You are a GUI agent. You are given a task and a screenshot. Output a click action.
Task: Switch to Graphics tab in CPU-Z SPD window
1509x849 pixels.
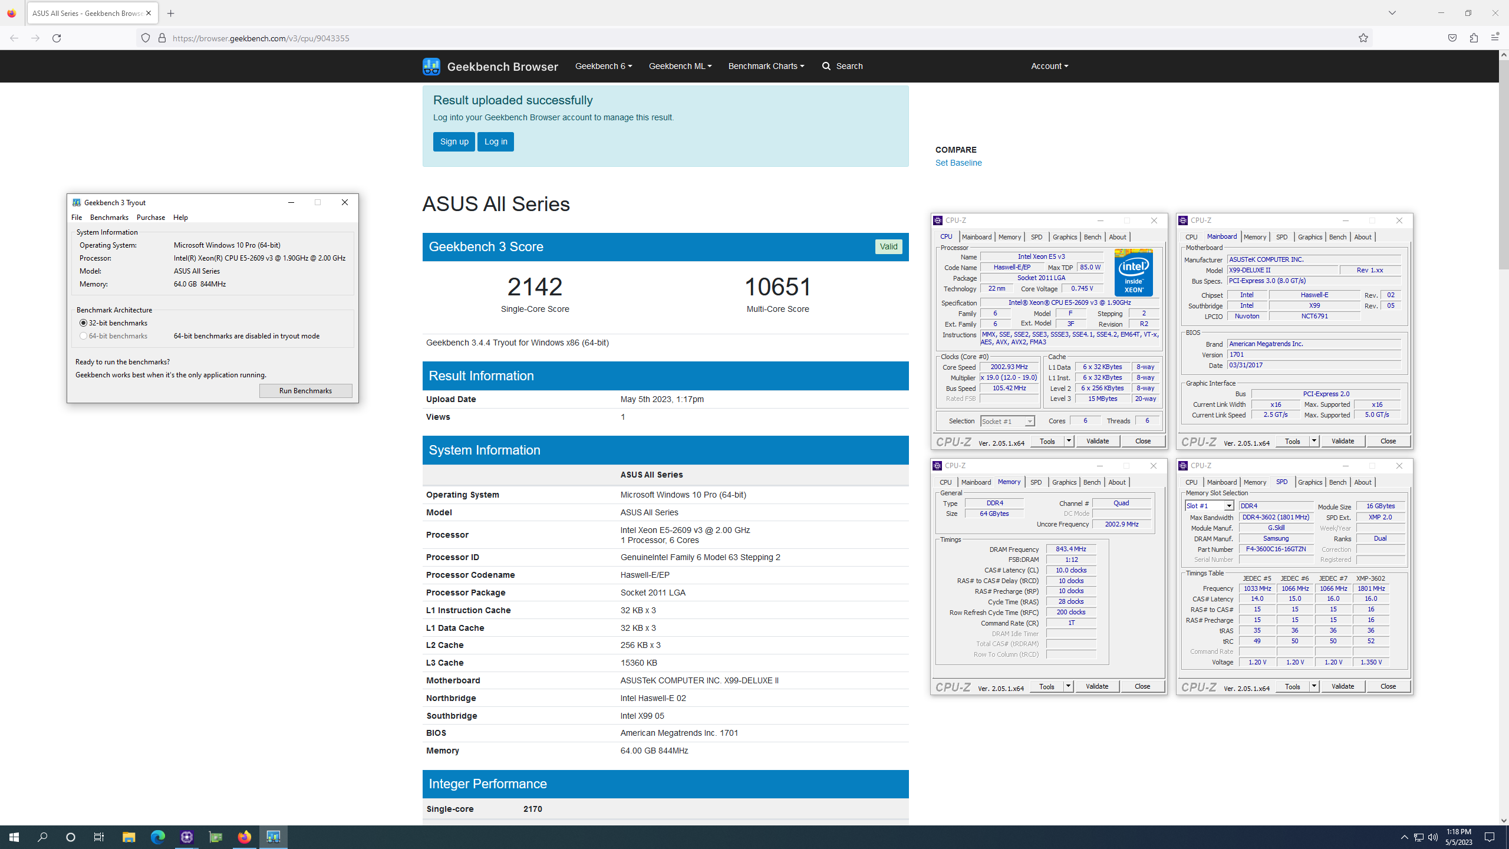[x=1310, y=482]
